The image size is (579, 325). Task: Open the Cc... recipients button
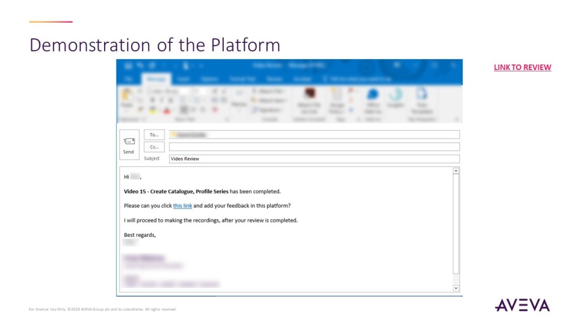(x=154, y=147)
